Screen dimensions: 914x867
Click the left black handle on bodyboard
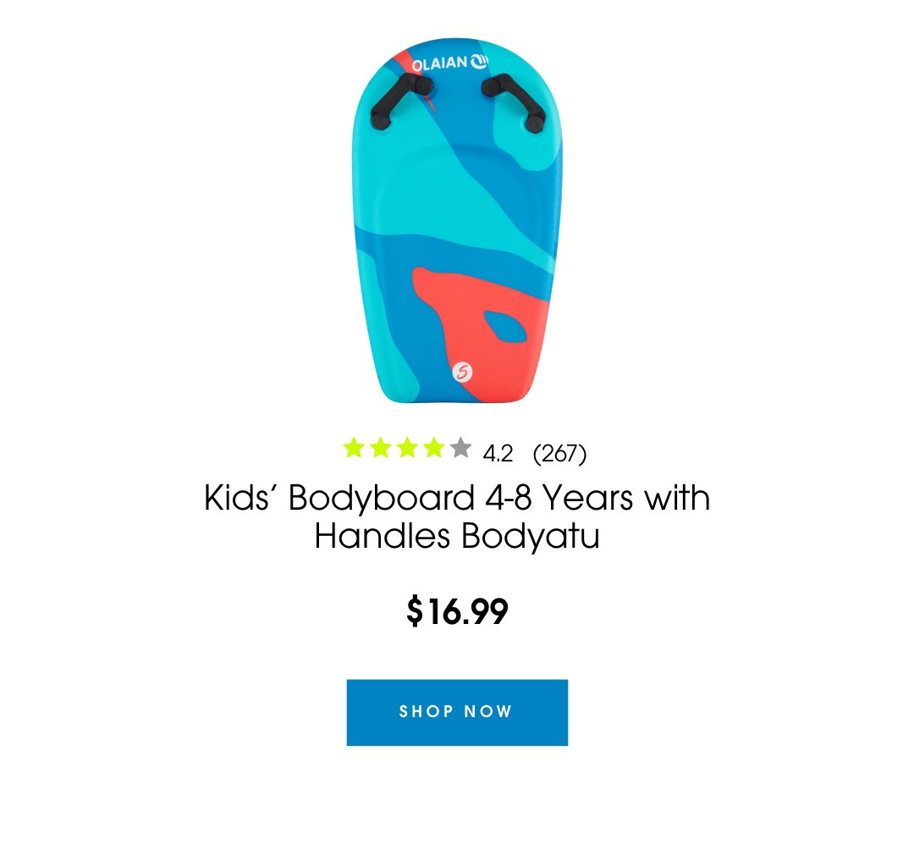(401, 101)
